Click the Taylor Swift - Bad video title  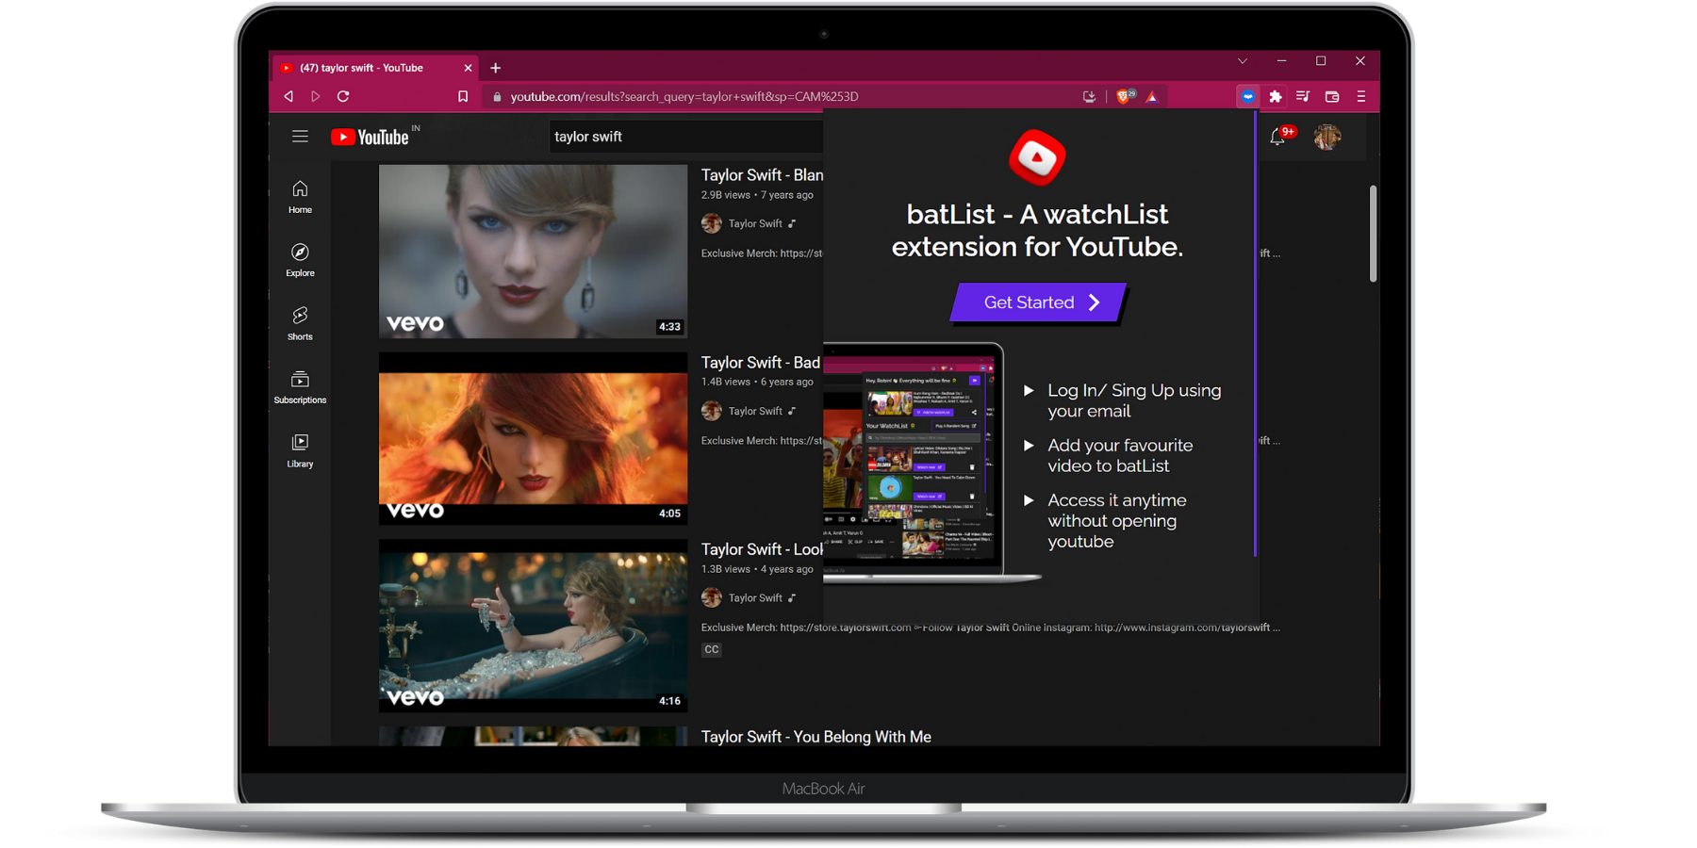761,363
